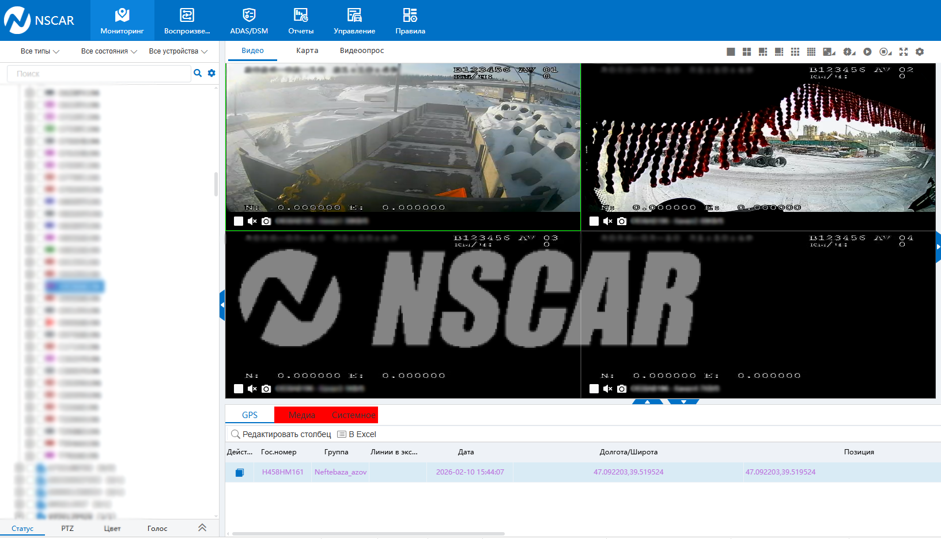Open the Голос voice tab

(157, 528)
